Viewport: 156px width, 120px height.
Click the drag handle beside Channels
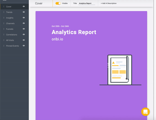[x=4, y=23]
